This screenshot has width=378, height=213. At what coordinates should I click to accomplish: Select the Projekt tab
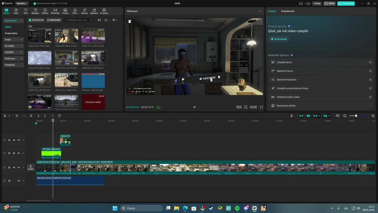(x=272, y=11)
